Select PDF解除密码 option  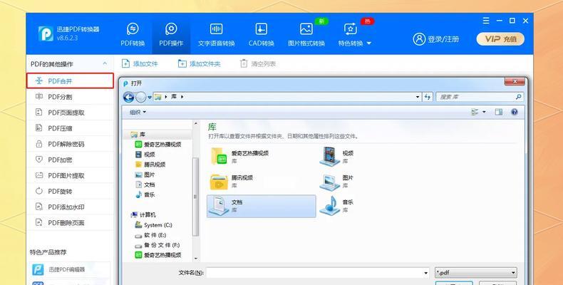[70, 144]
